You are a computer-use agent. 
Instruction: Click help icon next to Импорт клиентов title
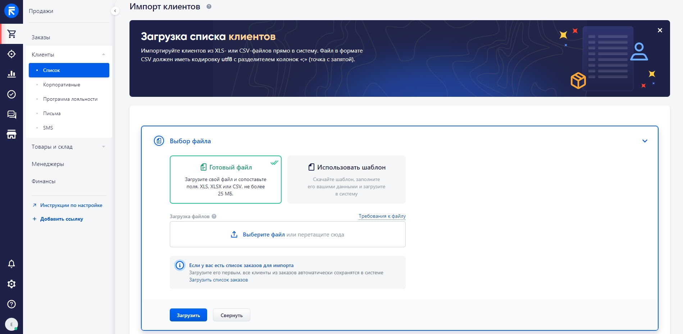pos(209,6)
